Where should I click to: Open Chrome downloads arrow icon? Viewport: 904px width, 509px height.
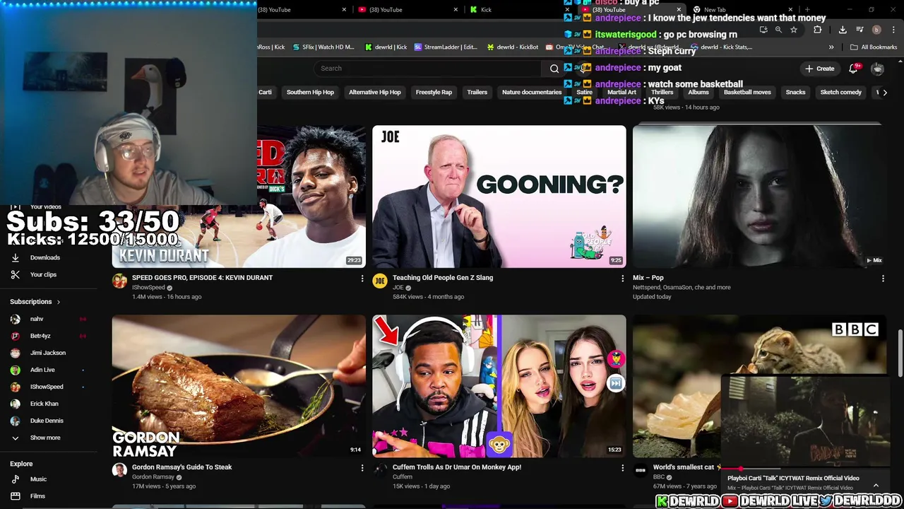[843, 30]
